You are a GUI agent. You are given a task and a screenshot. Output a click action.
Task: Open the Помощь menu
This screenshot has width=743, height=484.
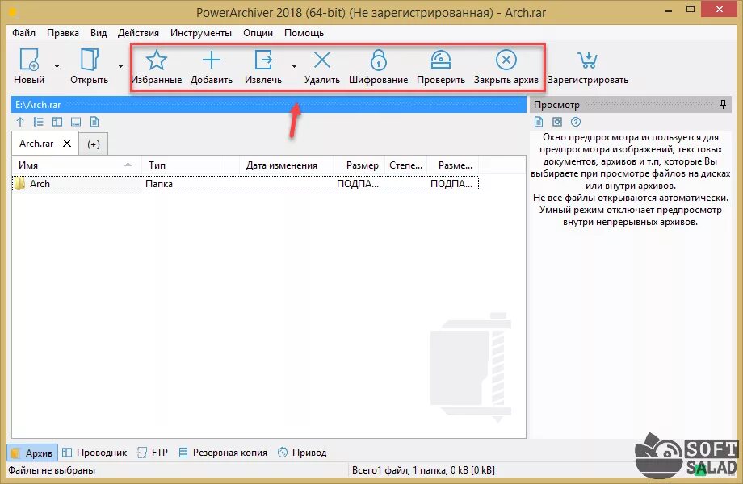tap(304, 33)
